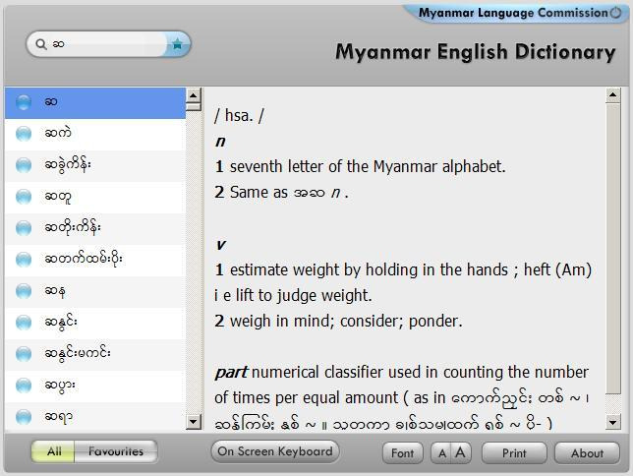Select the ဆန word in list
The image size is (633, 476).
pos(95,292)
